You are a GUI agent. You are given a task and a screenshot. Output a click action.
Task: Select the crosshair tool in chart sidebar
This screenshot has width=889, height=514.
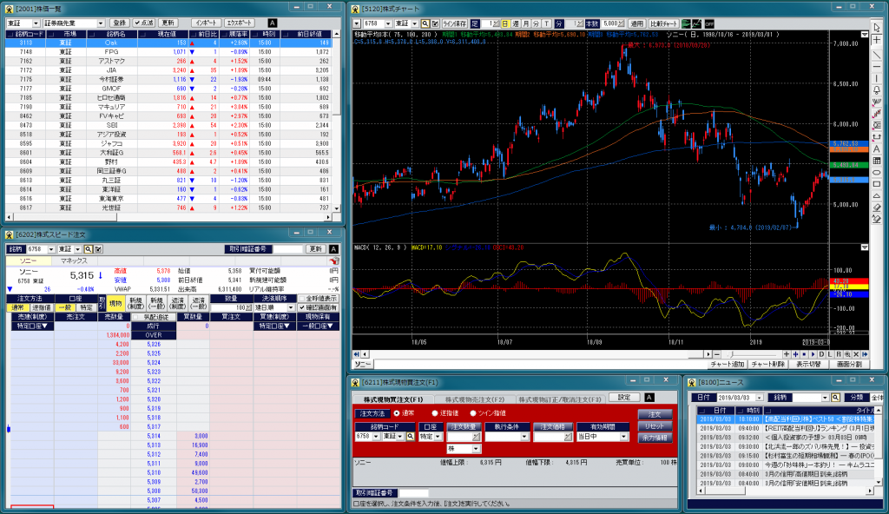(x=877, y=40)
